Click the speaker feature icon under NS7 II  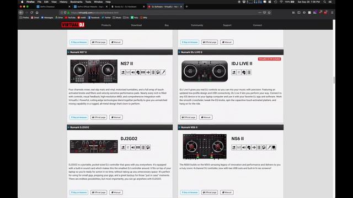(x=133, y=72)
